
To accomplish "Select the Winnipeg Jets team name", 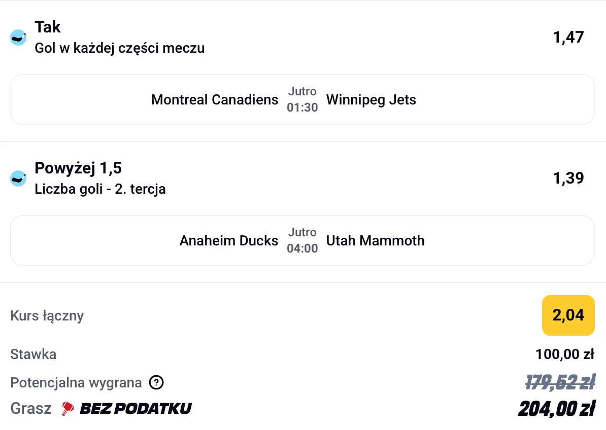I will coord(371,100).
